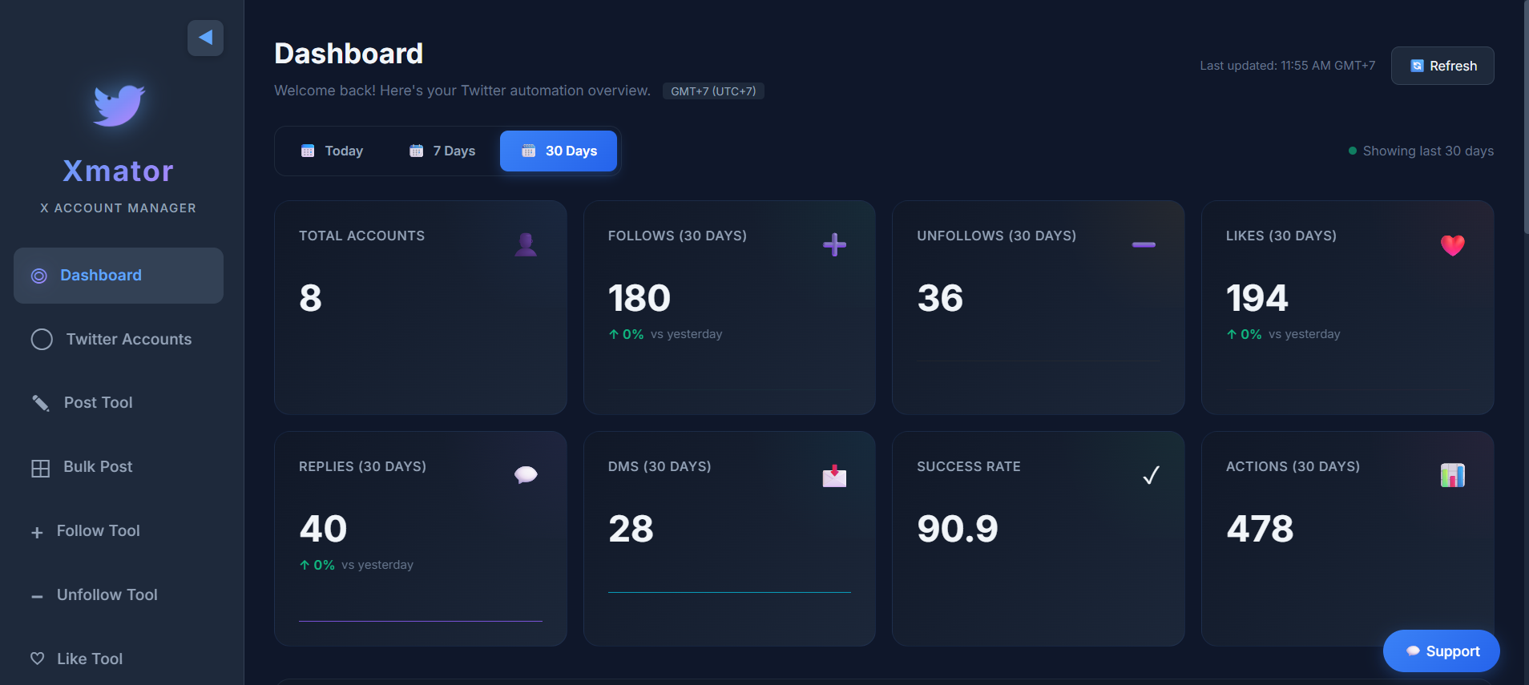The height and width of the screenshot is (685, 1529).
Task: Click the Like Tool heart icon
Action: pos(37,659)
